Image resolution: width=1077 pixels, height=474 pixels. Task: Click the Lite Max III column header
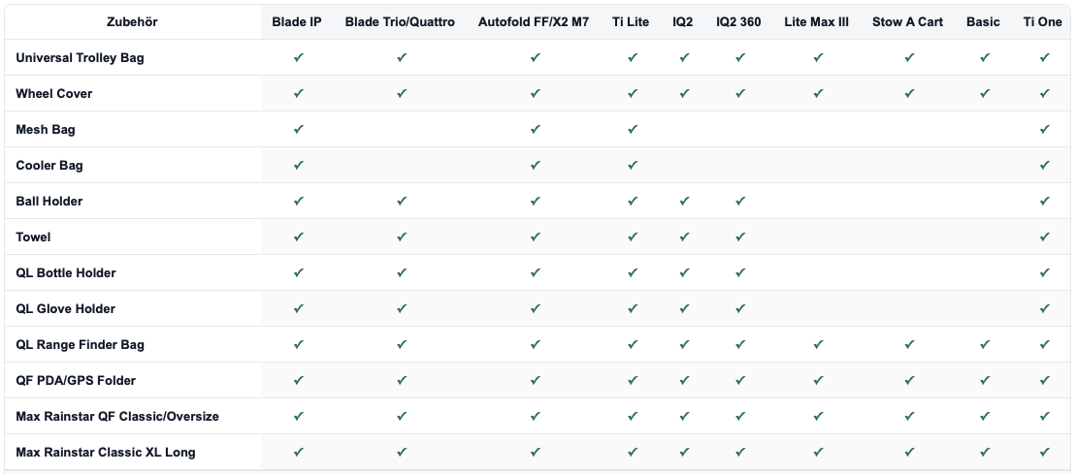tap(817, 22)
